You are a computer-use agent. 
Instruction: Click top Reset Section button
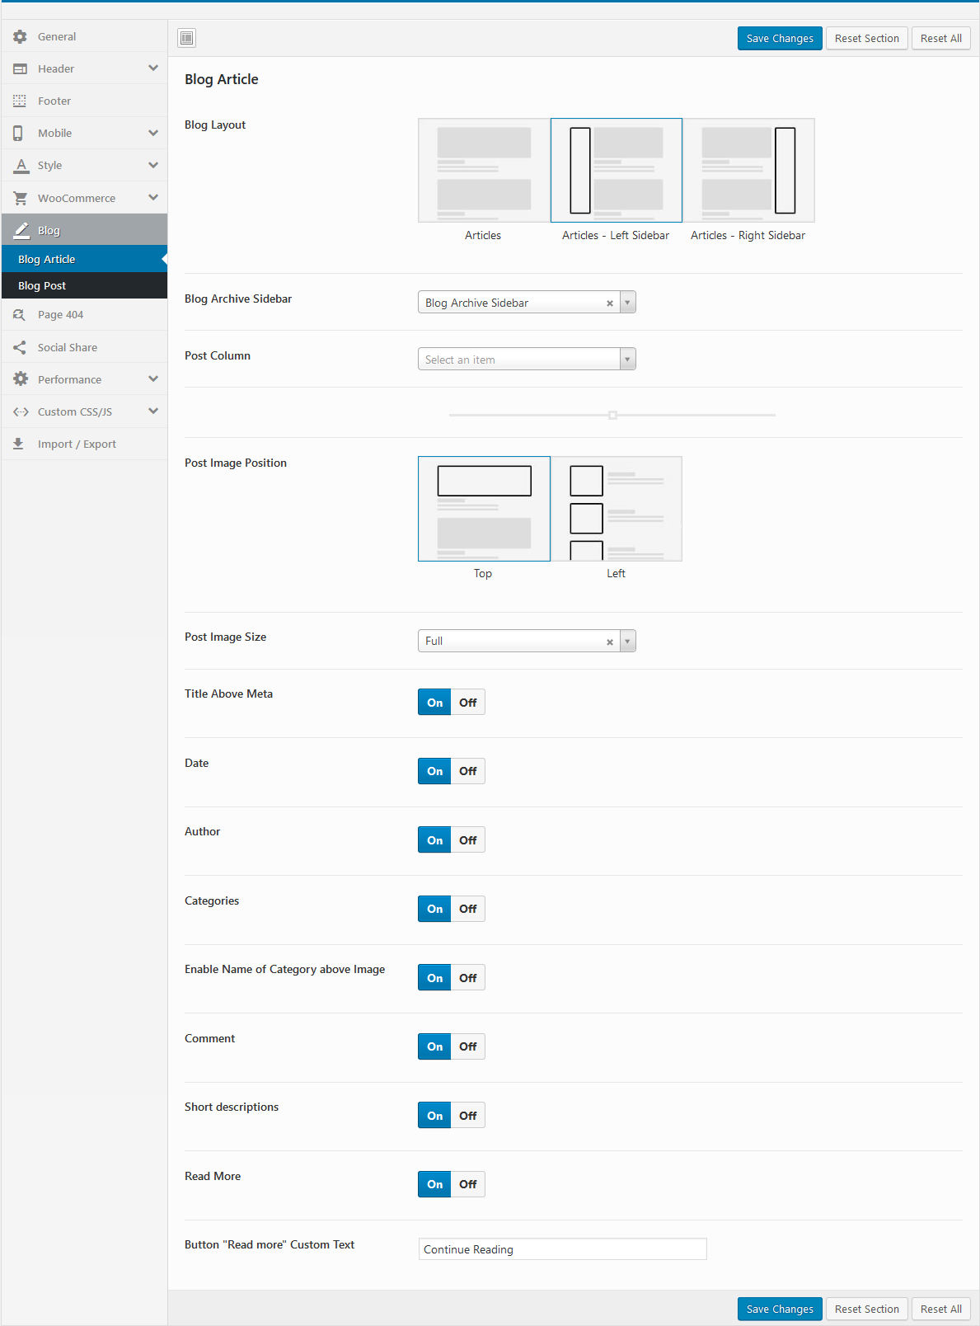click(x=867, y=39)
